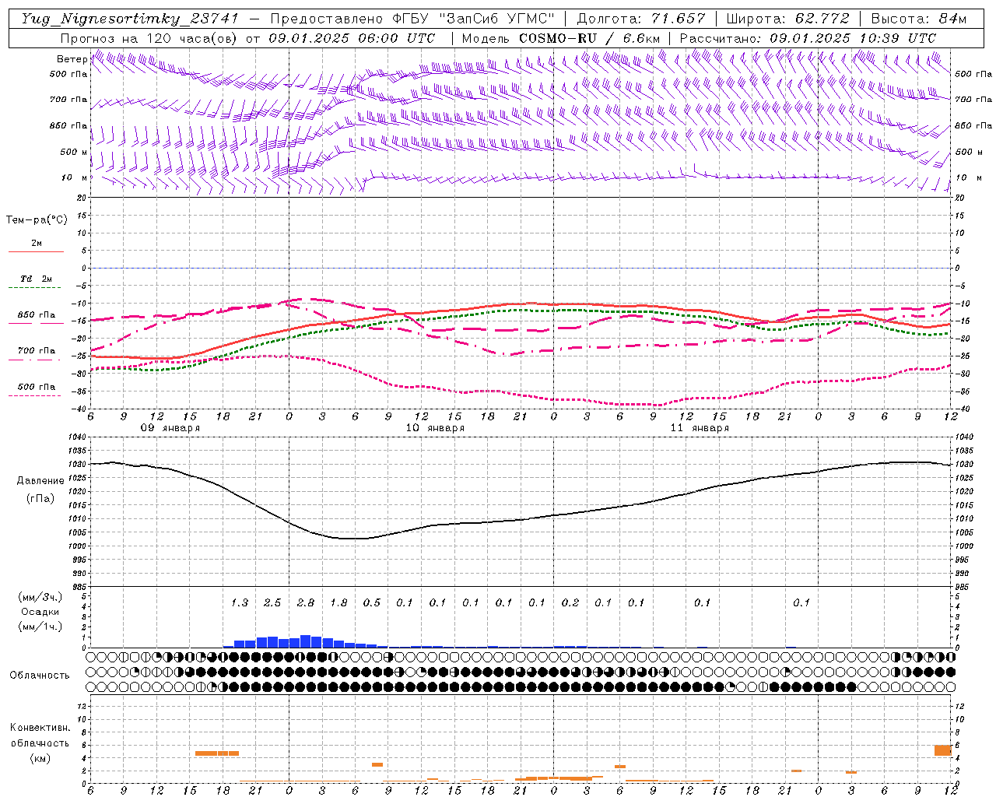
Task: Click the 500 гПа dotted-line temperature legend entry
Action: [x=36, y=387]
